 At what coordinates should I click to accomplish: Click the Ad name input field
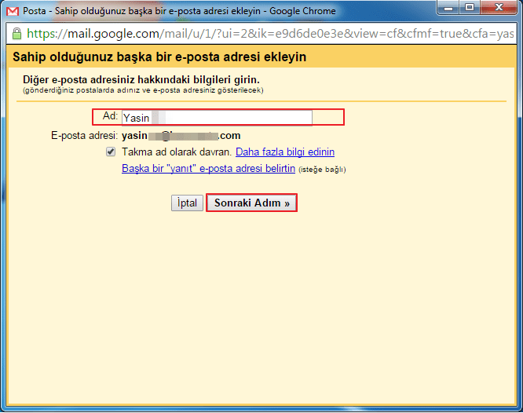pyautogui.click(x=217, y=118)
